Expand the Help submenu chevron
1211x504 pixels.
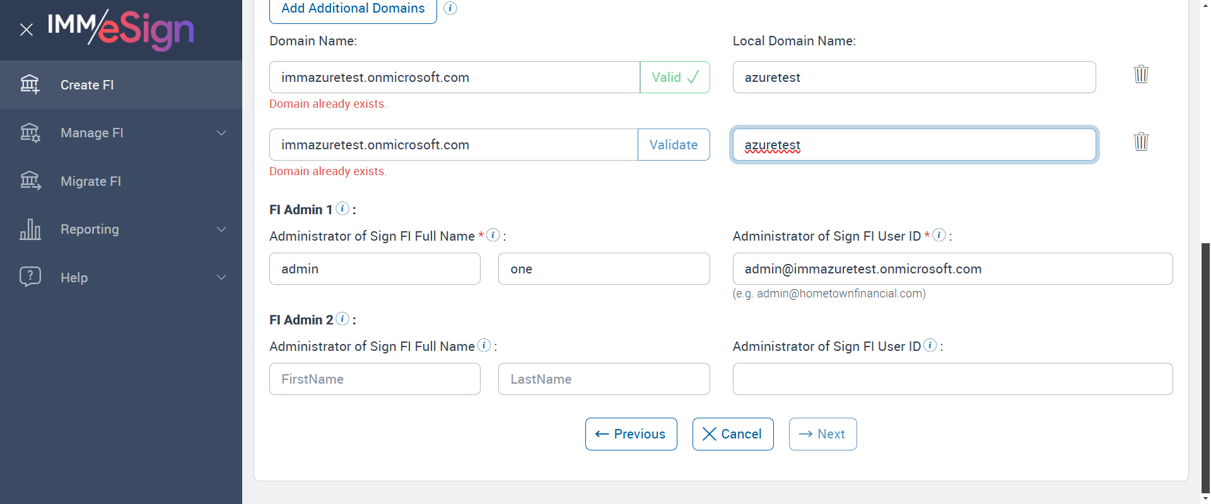click(x=221, y=277)
